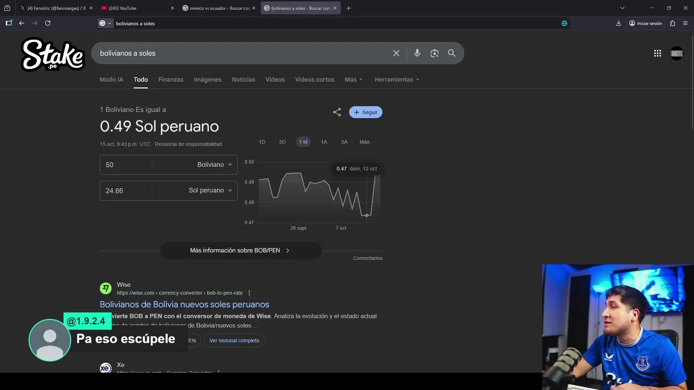Click the magnifying glass search icon
Screen dimensions: 694x390
[452, 53]
